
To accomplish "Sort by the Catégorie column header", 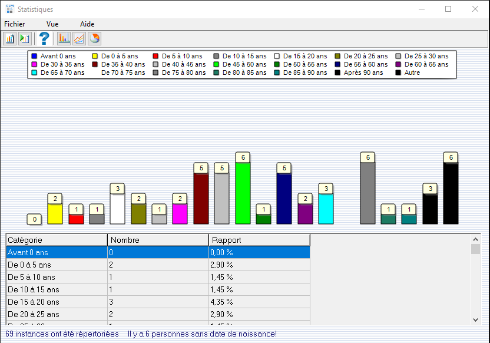I will click(57, 240).
